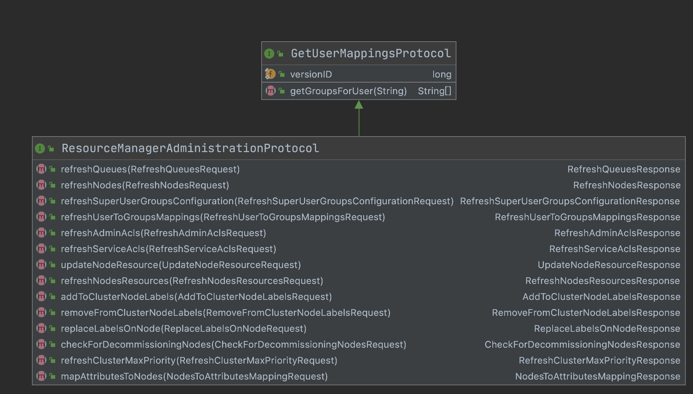Screen dimensions: 693x394
Task: Click the interface icon beside ResourceManagerAdministrationProtocol
Action: coord(40,148)
